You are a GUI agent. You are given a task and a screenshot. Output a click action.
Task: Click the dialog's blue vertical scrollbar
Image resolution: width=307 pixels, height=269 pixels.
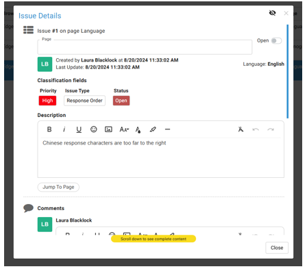287,71
